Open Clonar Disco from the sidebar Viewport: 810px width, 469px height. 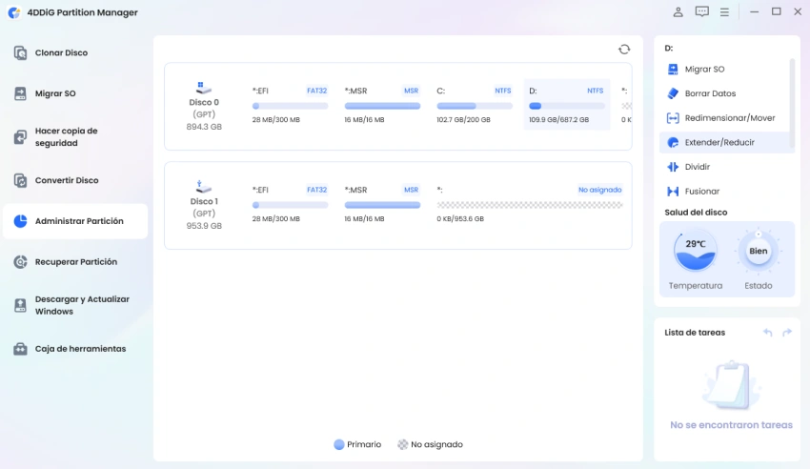[x=75, y=52]
